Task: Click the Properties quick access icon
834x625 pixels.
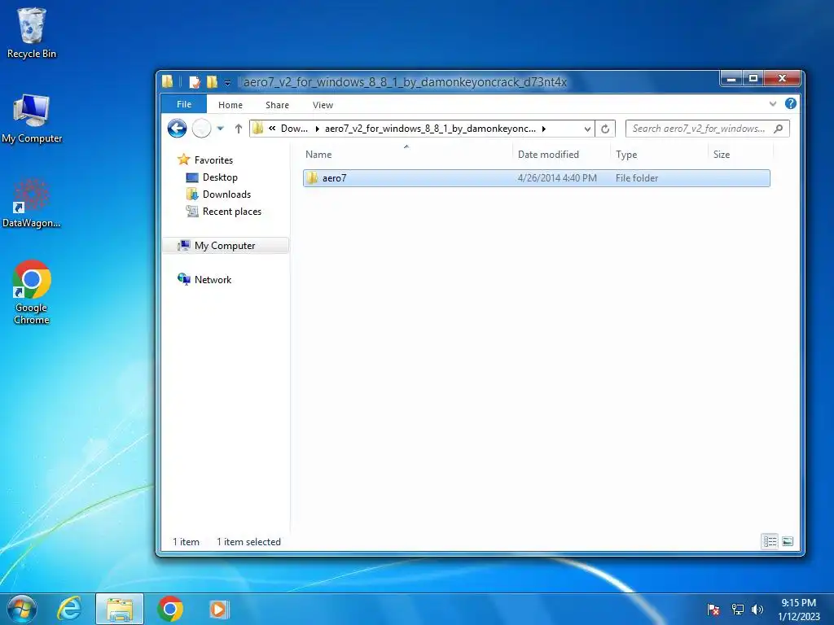Action: coord(195,82)
